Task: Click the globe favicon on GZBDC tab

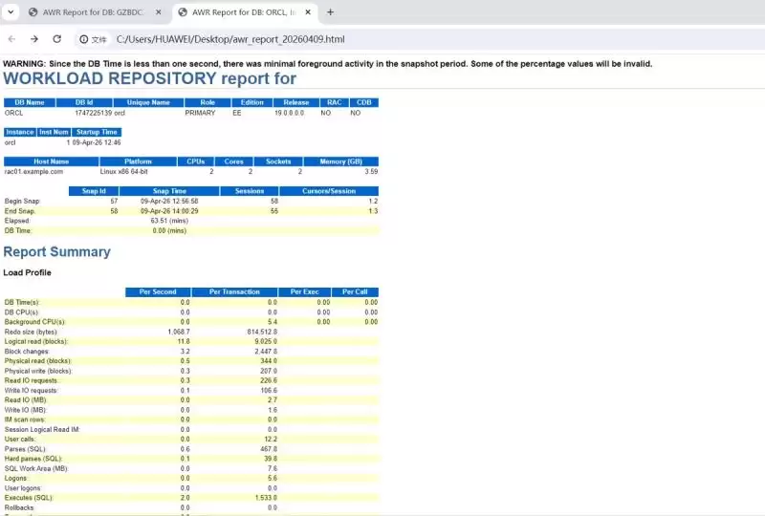Action: coord(33,12)
